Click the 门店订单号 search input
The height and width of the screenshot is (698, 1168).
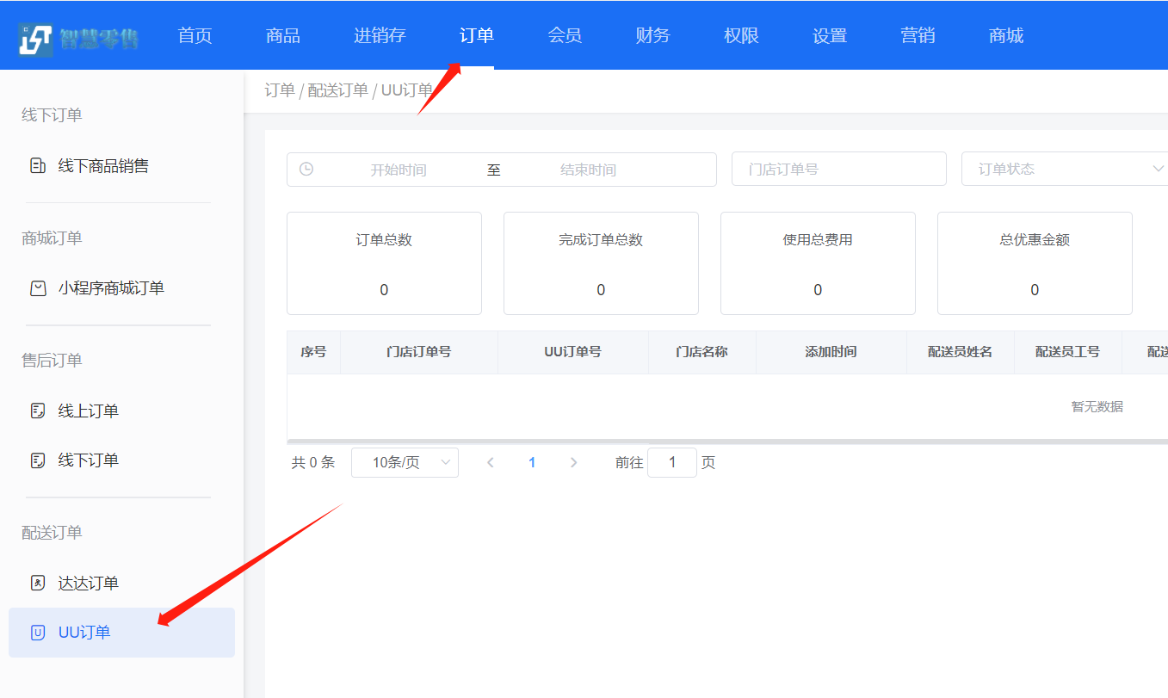(x=839, y=169)
